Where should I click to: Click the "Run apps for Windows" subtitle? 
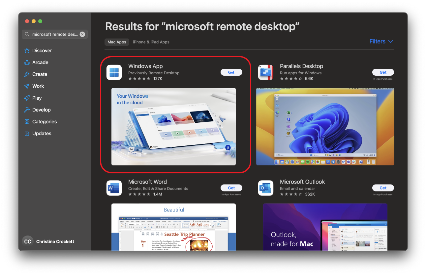point(301,73)
